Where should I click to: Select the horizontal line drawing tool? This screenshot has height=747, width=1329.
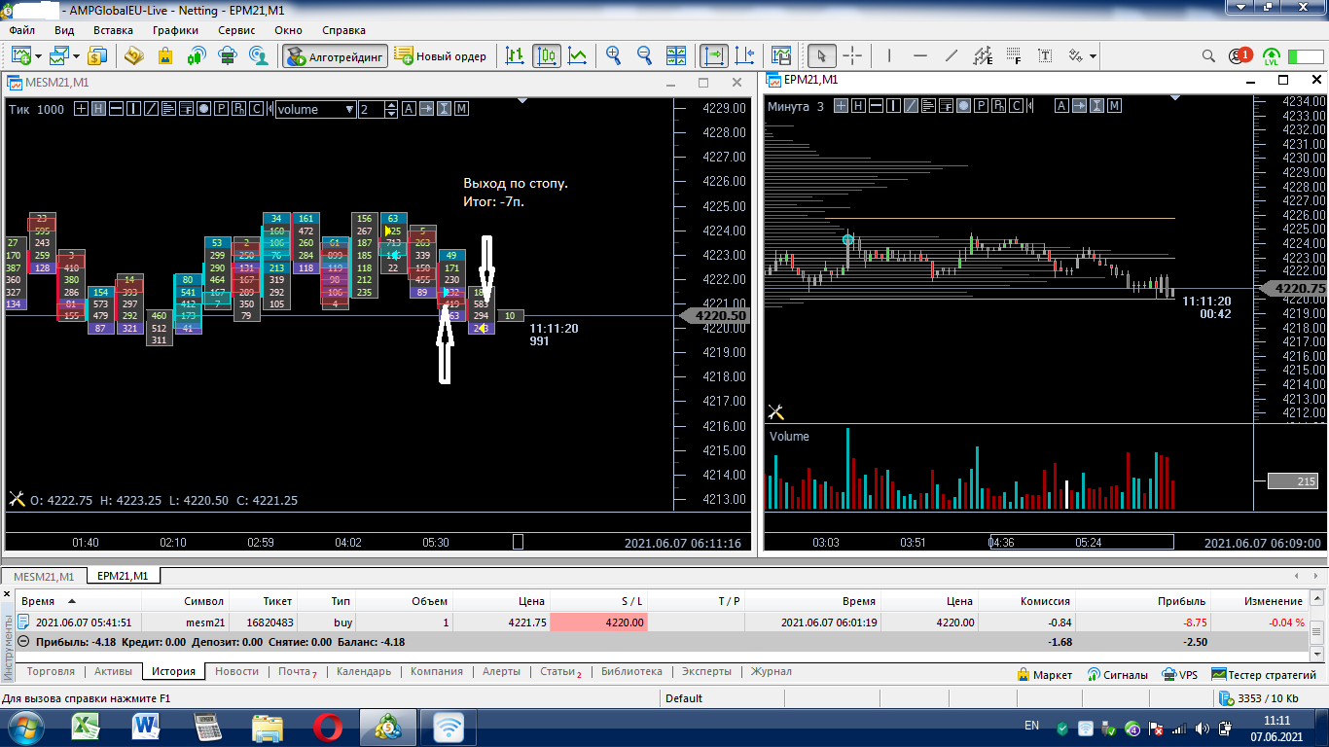(x=920, y=55)
